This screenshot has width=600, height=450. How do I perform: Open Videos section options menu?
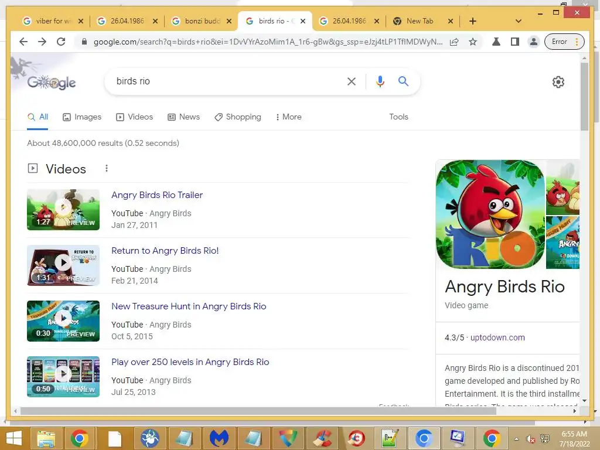(107, 168)
